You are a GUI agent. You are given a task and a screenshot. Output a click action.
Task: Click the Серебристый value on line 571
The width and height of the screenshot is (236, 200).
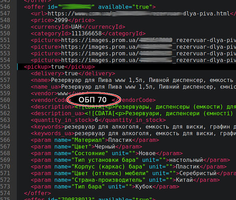click(x=198, y=173)
